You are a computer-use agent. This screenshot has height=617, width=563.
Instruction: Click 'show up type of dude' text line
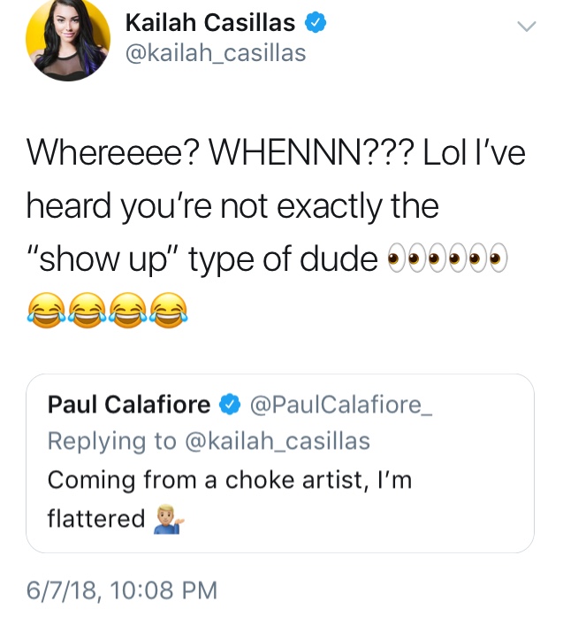point(202,259)
